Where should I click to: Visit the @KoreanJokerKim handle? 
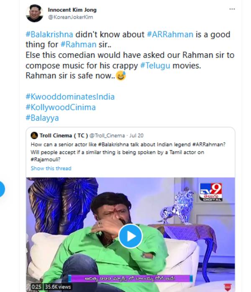68,18
